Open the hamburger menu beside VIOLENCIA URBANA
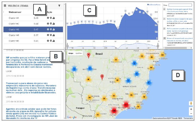196x123 pixels. pyautogui.click(x=5, y=6)
